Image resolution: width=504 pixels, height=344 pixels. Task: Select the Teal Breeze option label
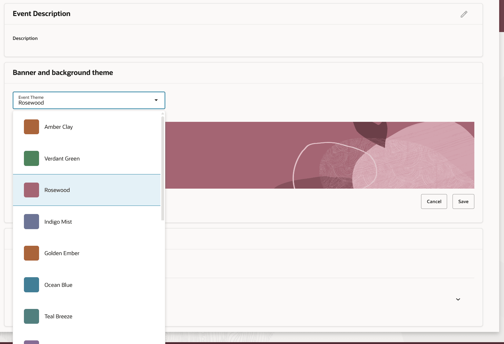coord(58,316)
